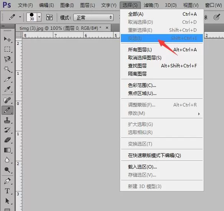The height and width of the screenshot is (211, 224).
Task: Close the timg (3).jpg document tab
Action: tap(107, 28)
